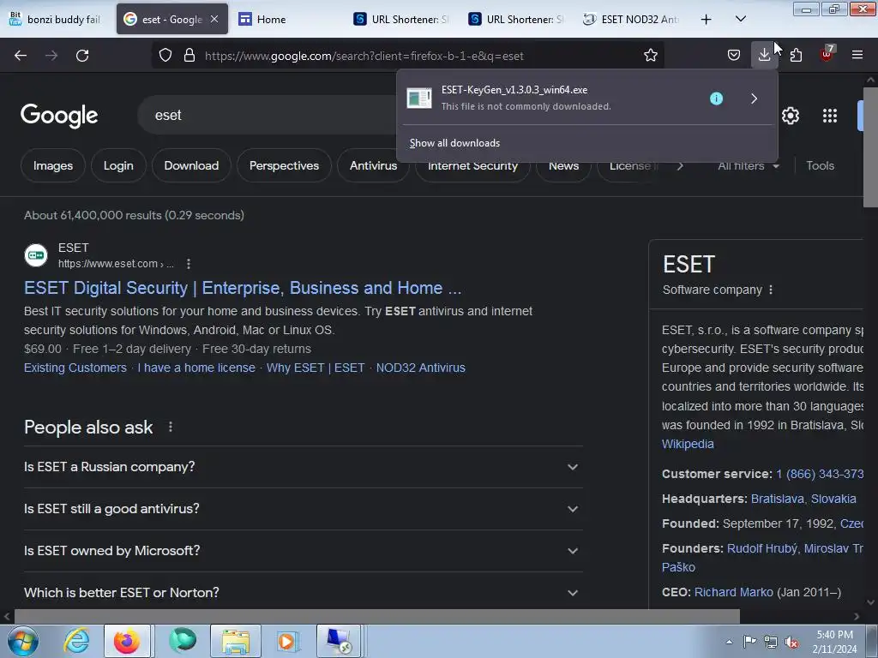Go back to the previous page
This screenshot has width=878, height=658.
point(21,56)
